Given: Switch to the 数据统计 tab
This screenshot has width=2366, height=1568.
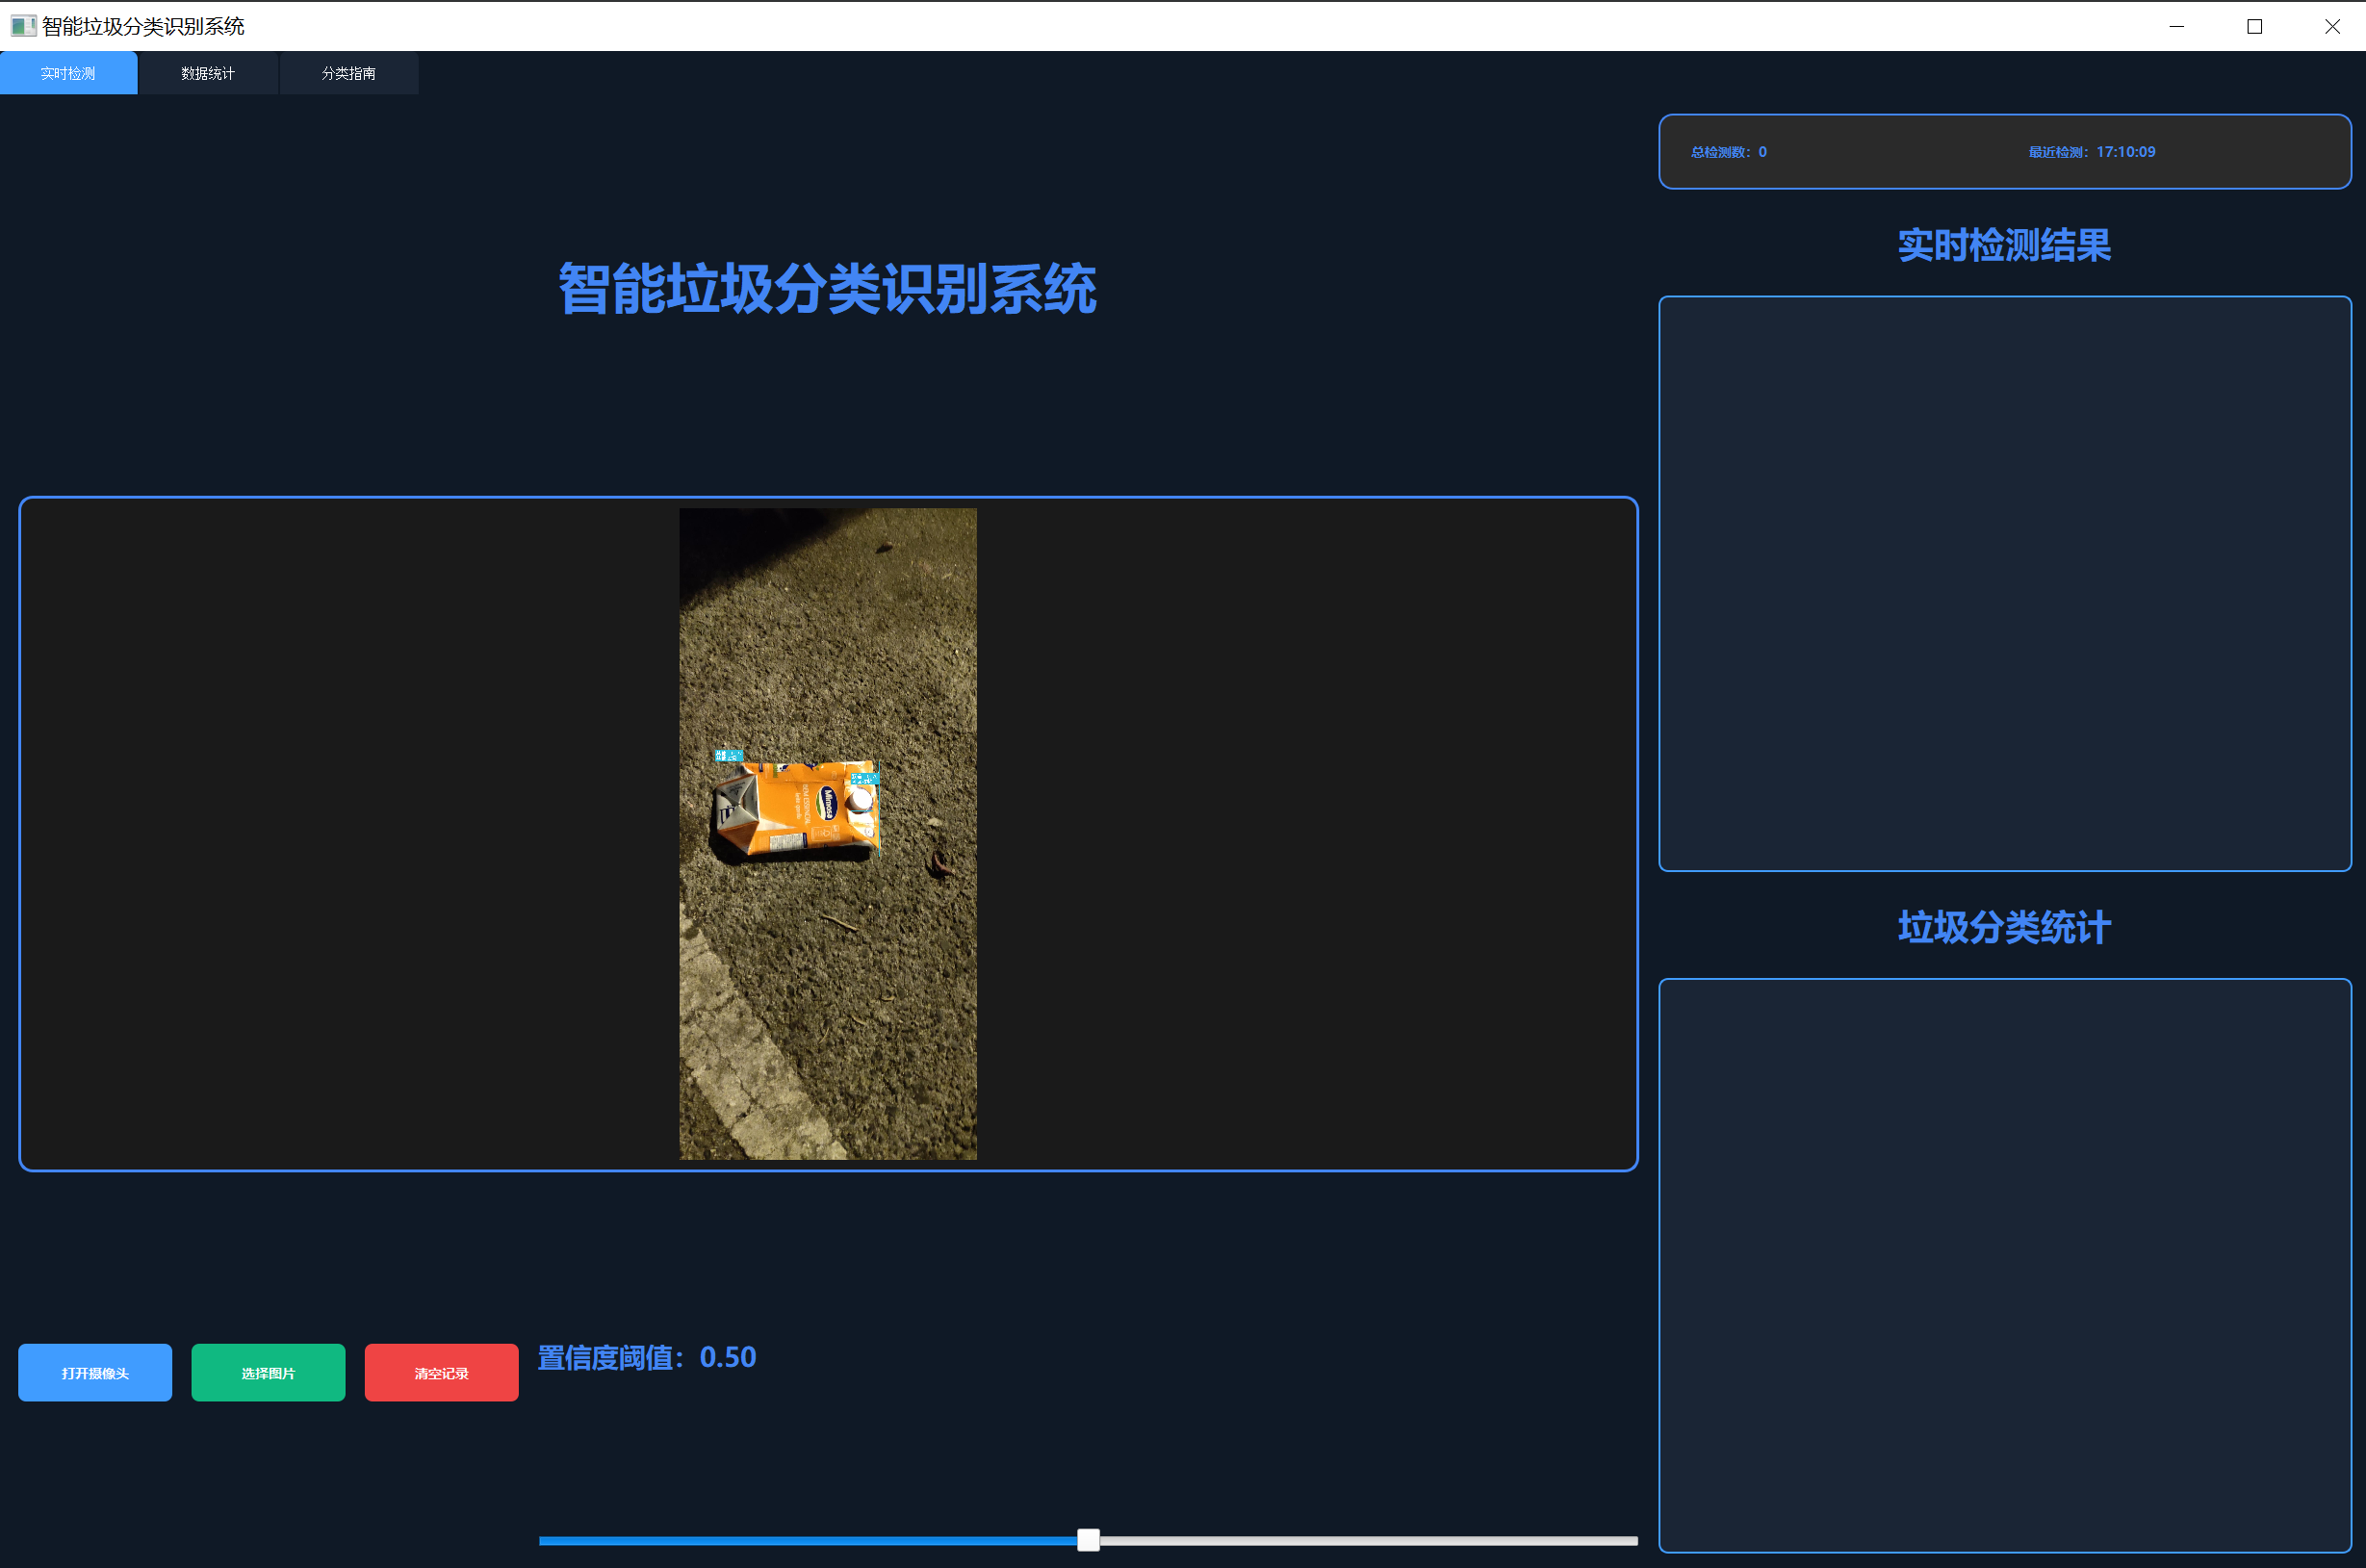Looking at the screenshot, I should (x=207, y=72).
